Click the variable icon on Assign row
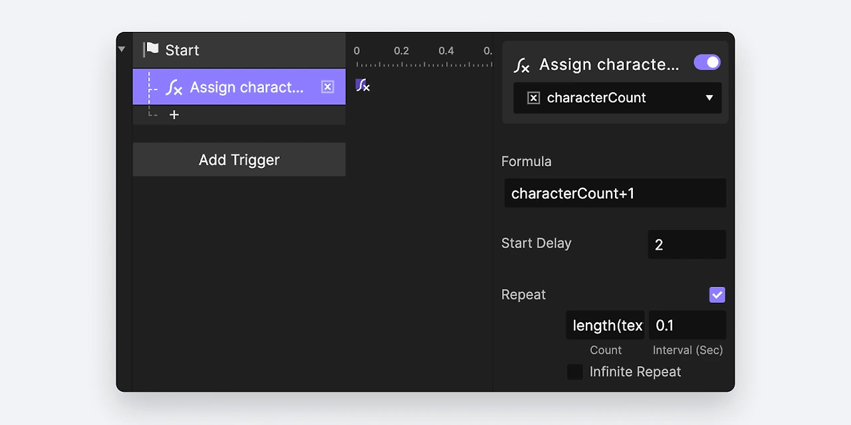This screenshot has width=851, height=425. pos(327,87)
